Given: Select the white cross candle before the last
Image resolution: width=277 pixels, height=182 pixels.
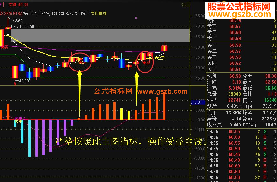Looking at the screenshot, I should point(157,52).
